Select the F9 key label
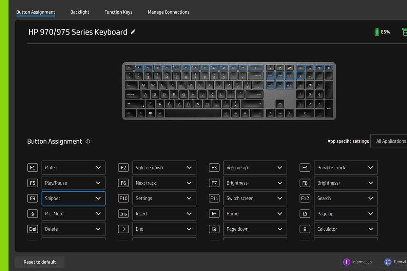This screenshot has height=271, width=407. (x=33, y=199)
